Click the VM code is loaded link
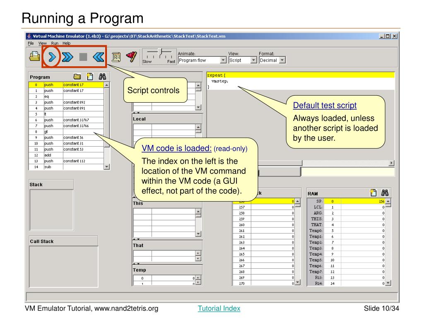Viewport: 424px width, 318px height. point(176,148)
